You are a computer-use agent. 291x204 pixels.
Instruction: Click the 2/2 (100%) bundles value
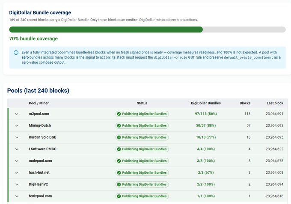point(206,184)
